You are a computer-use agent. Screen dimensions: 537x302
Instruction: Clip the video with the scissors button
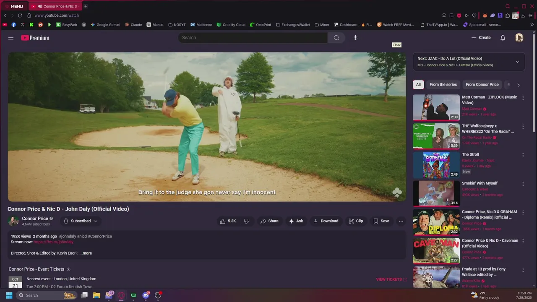[x=356, y=221]
